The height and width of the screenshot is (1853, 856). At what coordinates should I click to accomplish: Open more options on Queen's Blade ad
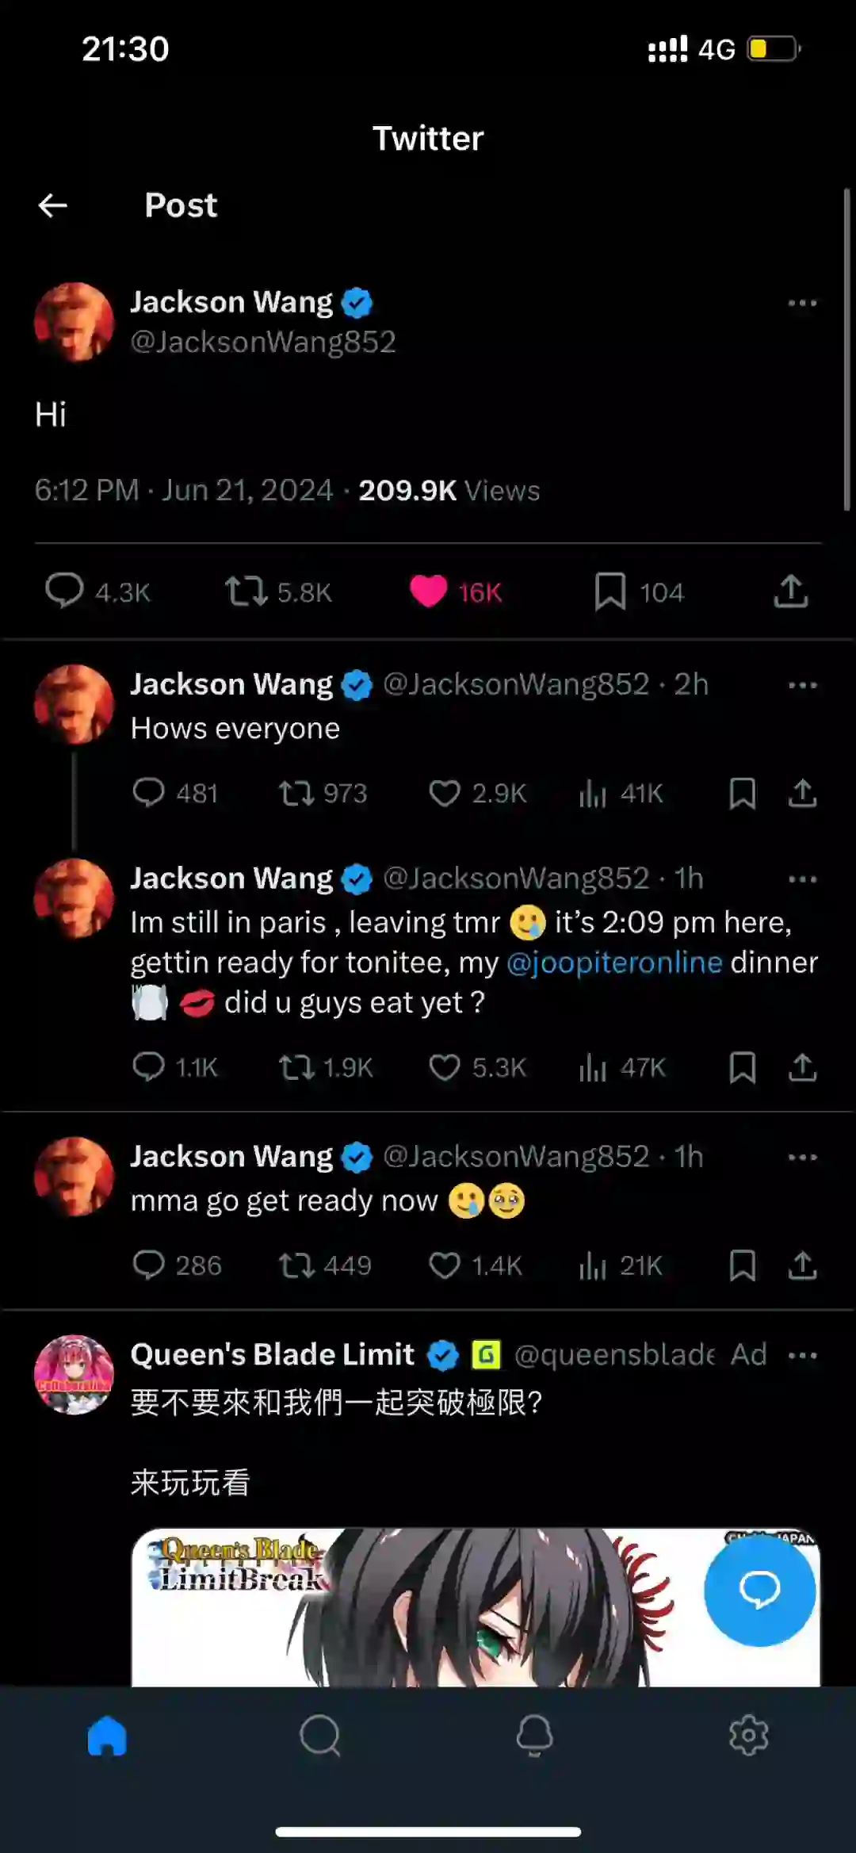(803, 1356)
